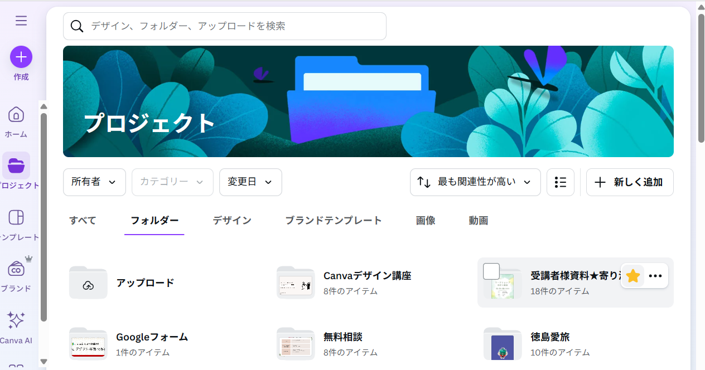Expand the 所有者 filter dropdown
Image resolution: width=705 pixels, height=370 pixels.
(x=94, y=182)
